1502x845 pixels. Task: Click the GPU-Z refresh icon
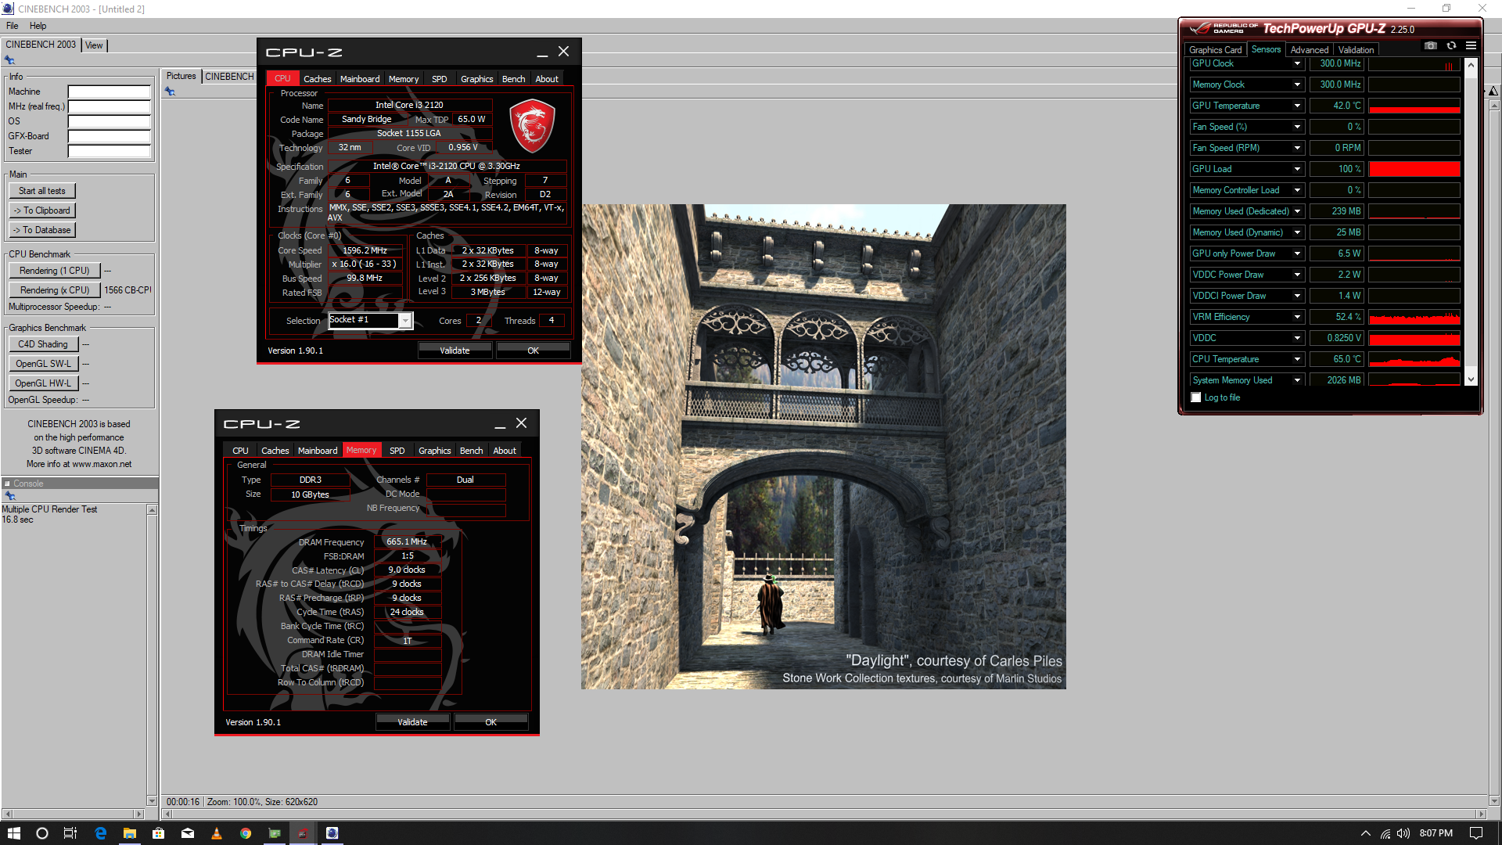tap(1451, 46)
